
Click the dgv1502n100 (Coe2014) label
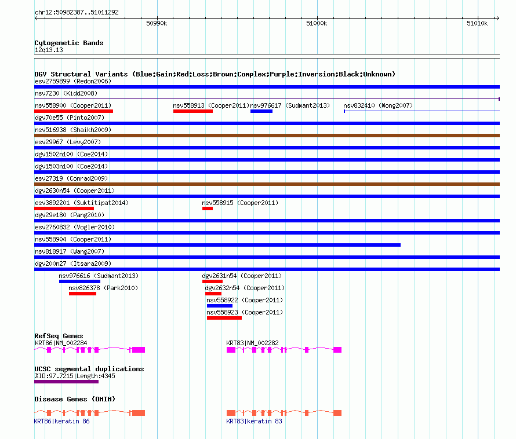[x=71, y=154]
